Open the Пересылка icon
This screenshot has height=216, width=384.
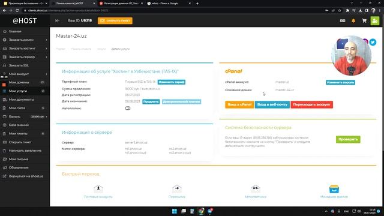tap(177, 188)
